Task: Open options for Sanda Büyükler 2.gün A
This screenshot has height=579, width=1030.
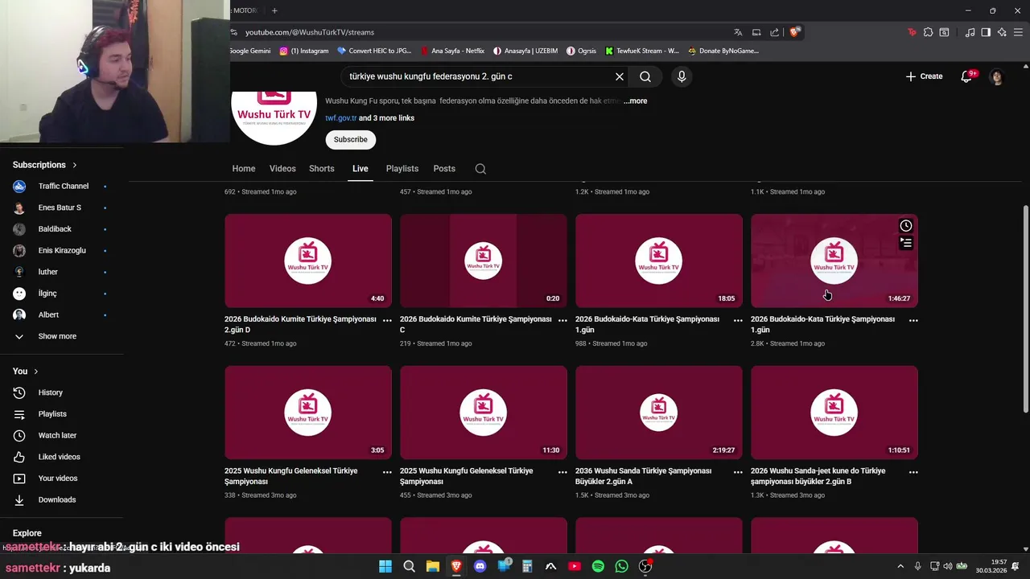Action: coord(738,472)
